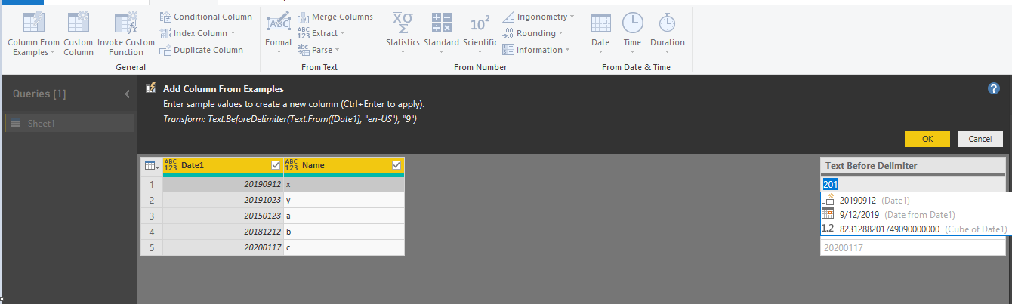Click the example input field containing 201
The width and height of the screenshot is (1012, 304).
pyautogui.click(x=913, y=184)
